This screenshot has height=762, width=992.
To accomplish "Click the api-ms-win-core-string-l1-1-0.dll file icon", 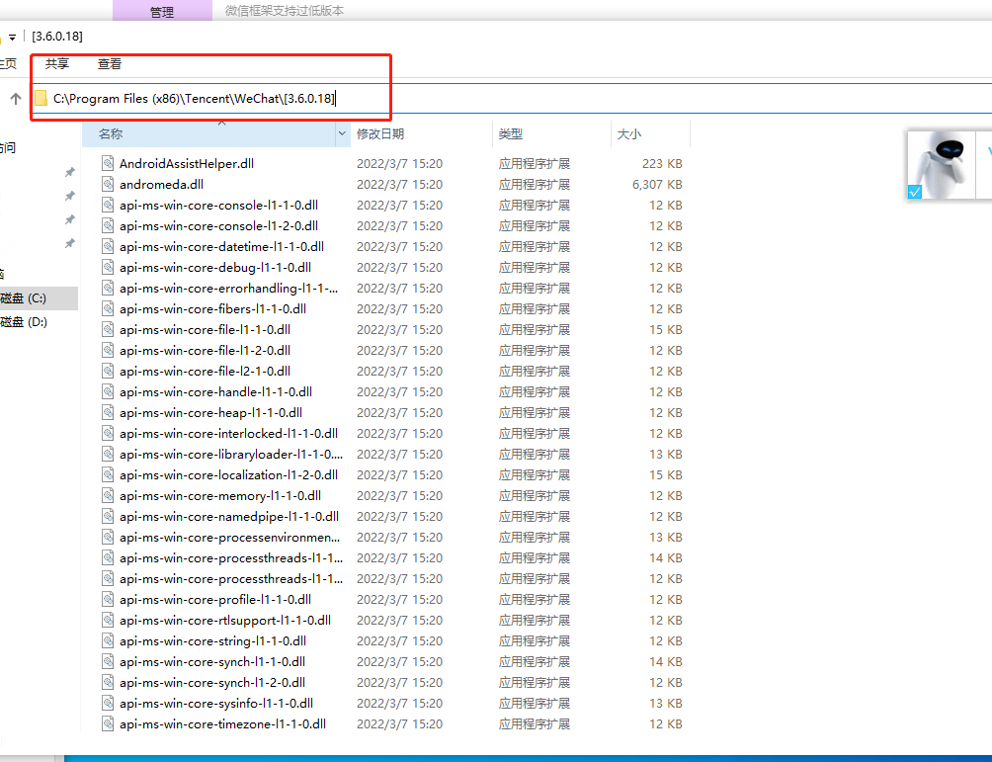I will click(x=109, y=640).
